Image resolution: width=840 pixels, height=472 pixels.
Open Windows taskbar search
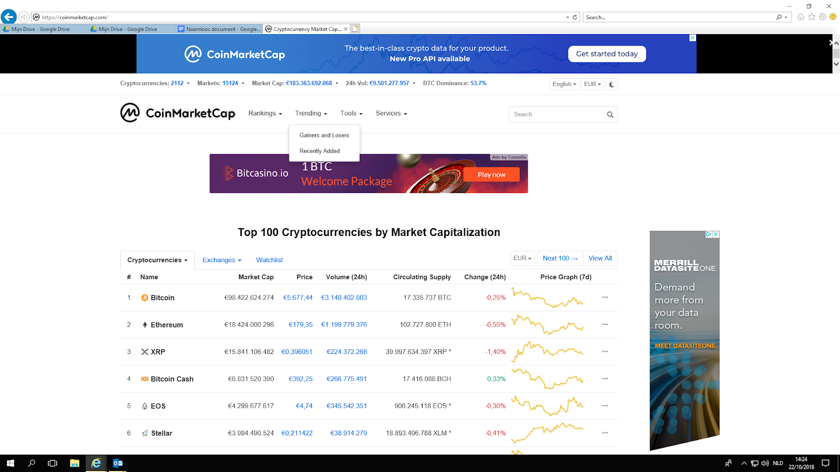pyautogui.click(x=31, y=463)
